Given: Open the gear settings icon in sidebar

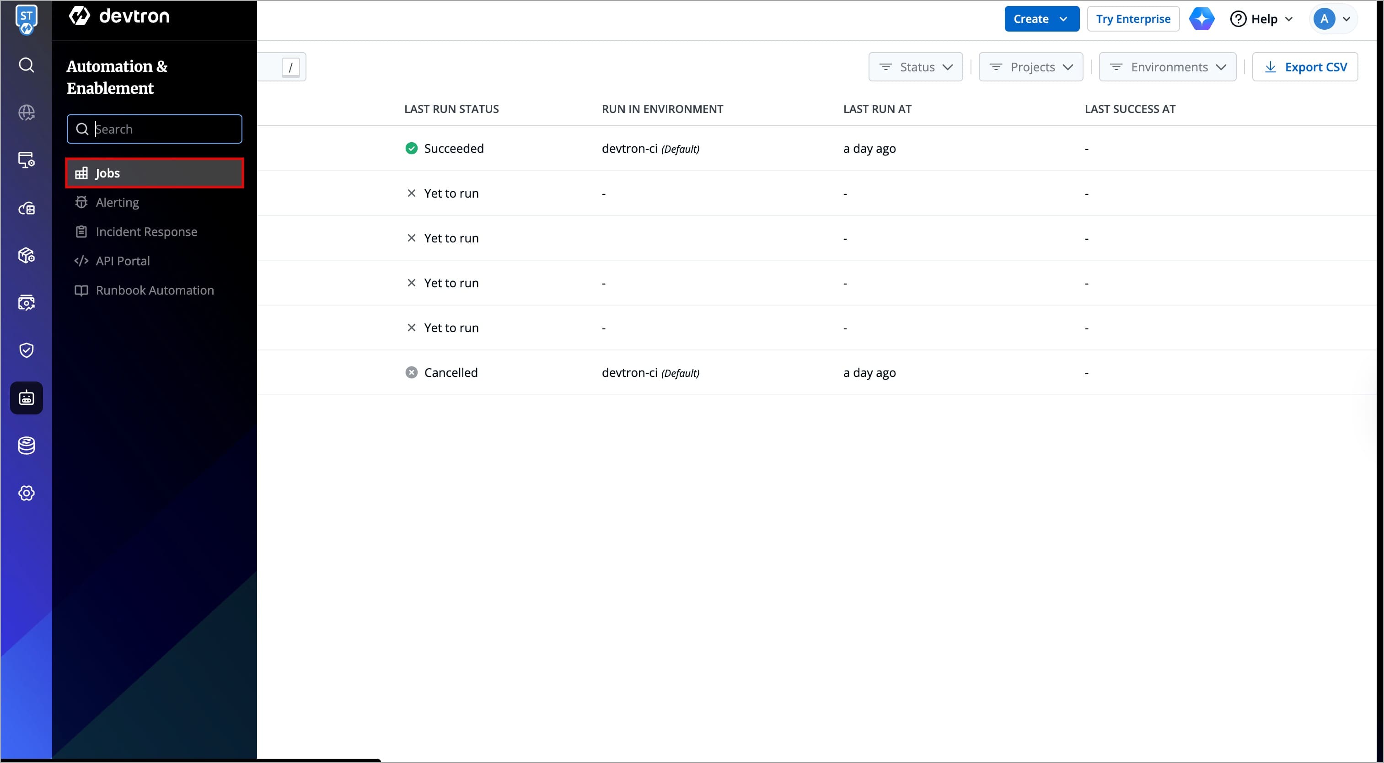Looking at the screenshot, I should (x=27, y=493).
